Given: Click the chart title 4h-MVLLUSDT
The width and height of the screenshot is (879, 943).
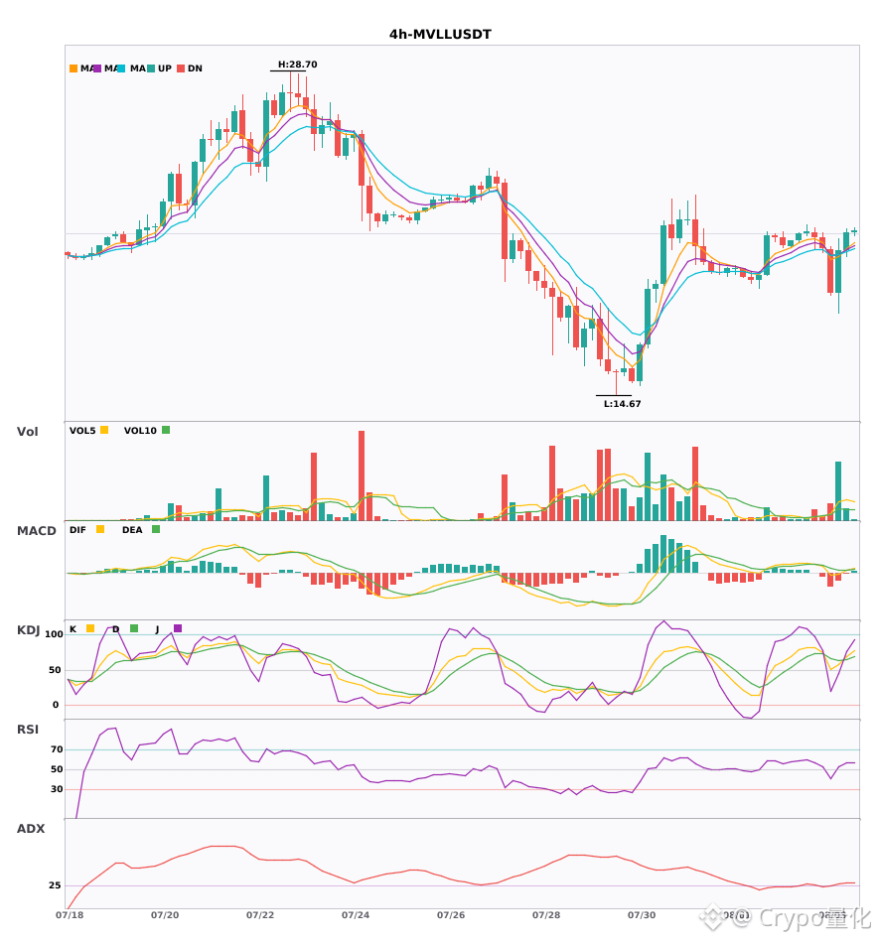Looking at the screenshot, I should (440, 35).
